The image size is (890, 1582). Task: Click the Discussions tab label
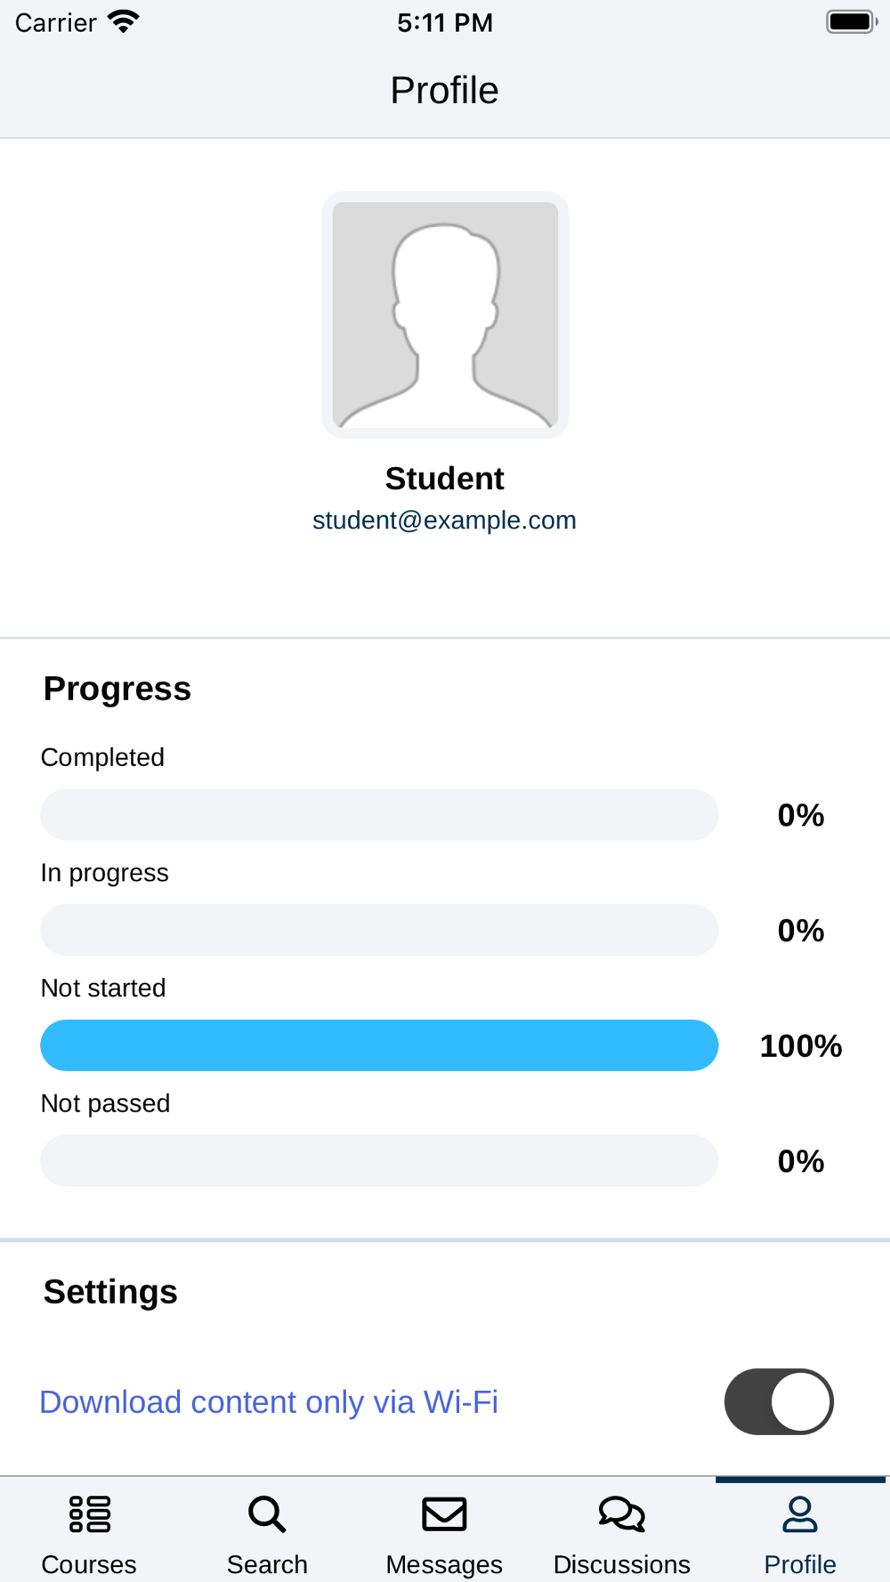pyautogui.click(x=622, y=1564)
